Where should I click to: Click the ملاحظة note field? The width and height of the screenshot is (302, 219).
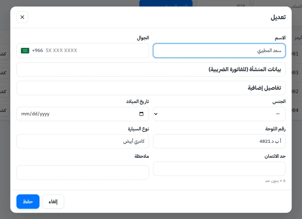point(83,173)
